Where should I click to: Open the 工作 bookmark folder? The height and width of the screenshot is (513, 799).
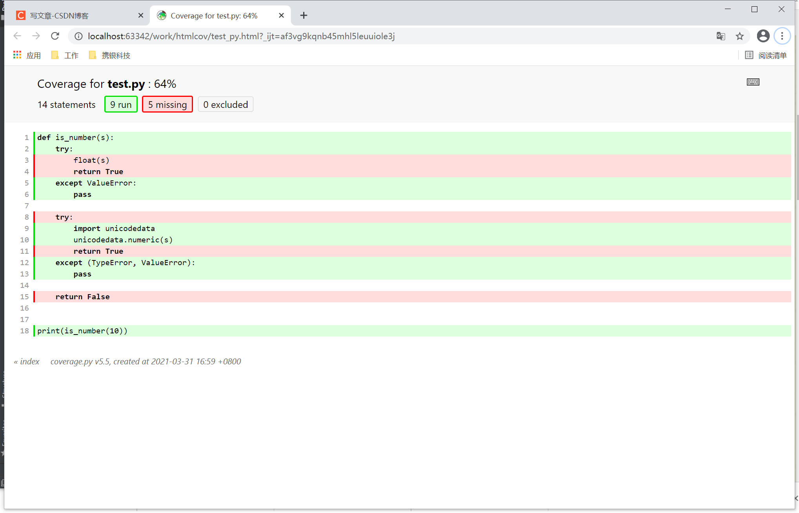65,55
